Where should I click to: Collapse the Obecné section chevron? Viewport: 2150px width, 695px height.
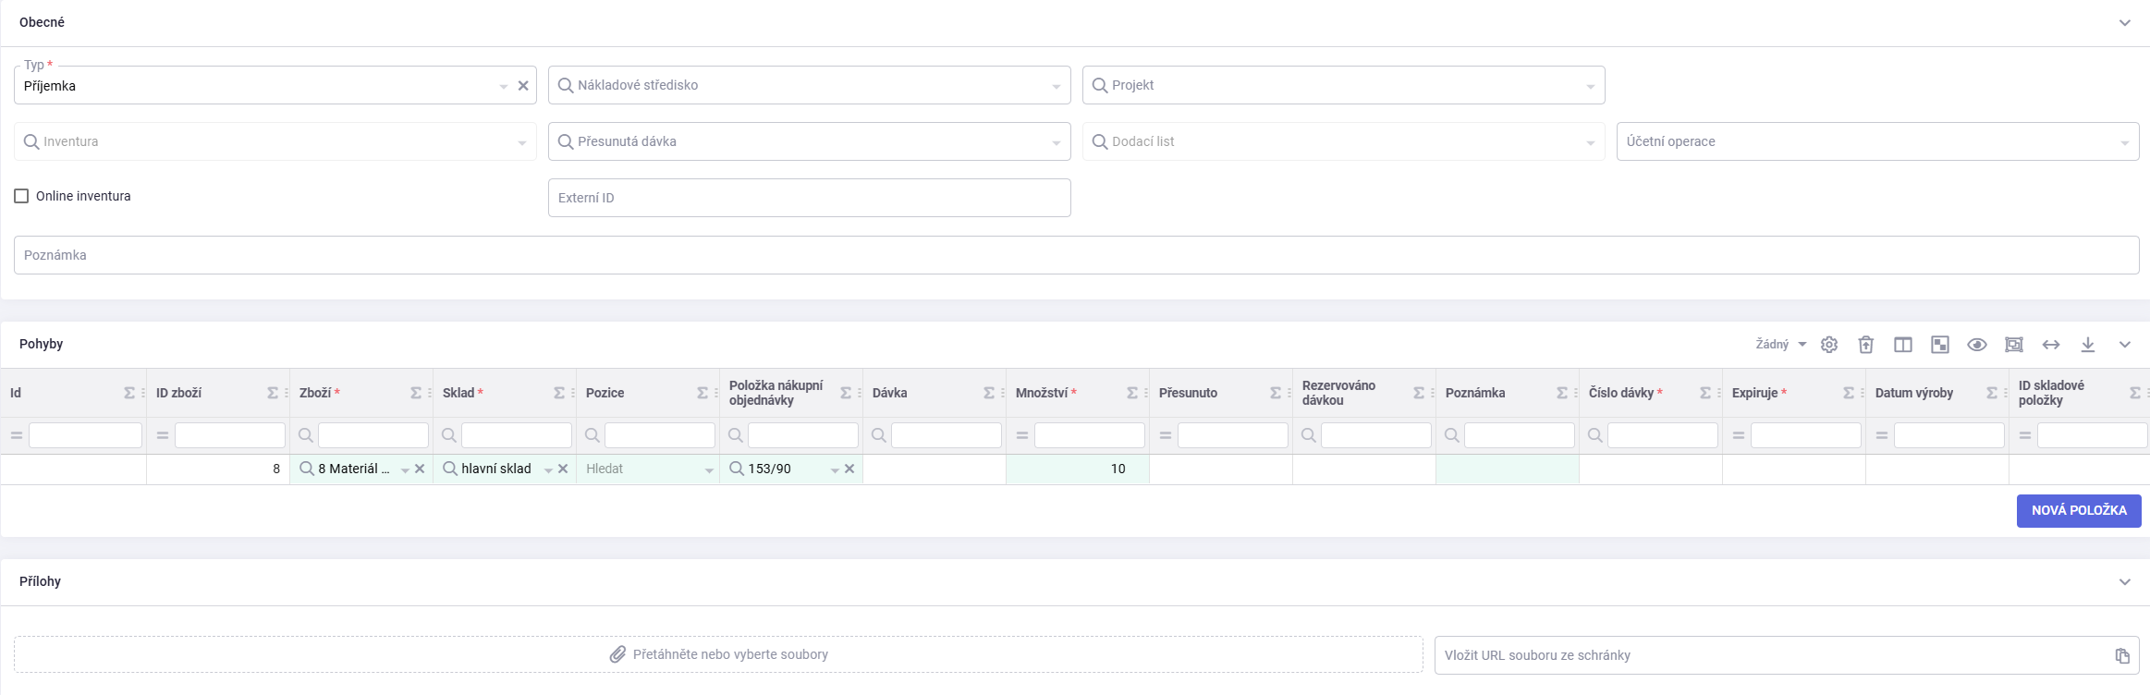[2125, 23]
